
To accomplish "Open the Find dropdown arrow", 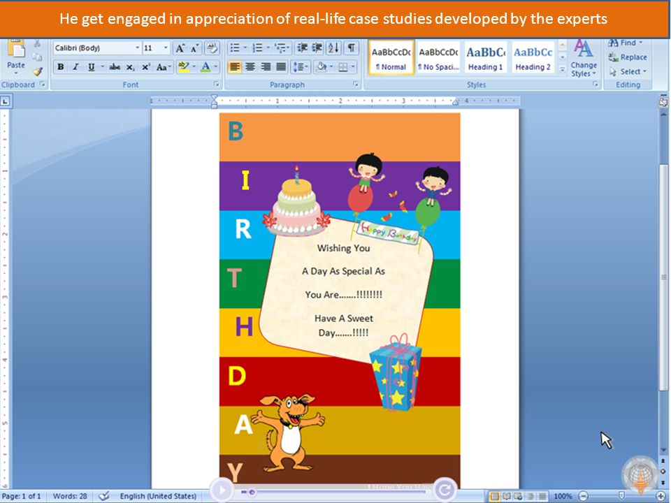I will click(641, 43).
